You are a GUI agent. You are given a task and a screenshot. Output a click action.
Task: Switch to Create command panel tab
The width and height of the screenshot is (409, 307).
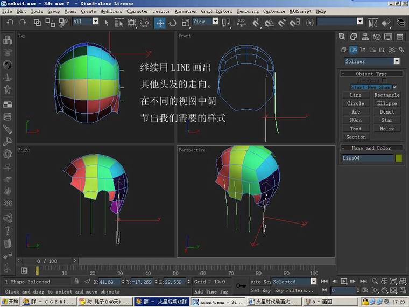342,37
